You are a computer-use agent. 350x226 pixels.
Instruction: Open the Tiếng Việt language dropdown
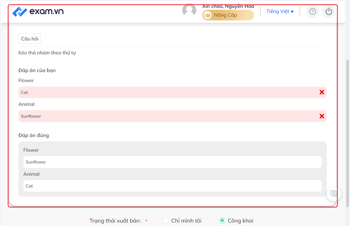[x=280, y=11]
